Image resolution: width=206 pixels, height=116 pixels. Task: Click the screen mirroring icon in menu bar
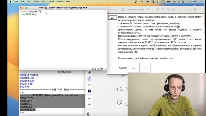click(x=153, y=2)
